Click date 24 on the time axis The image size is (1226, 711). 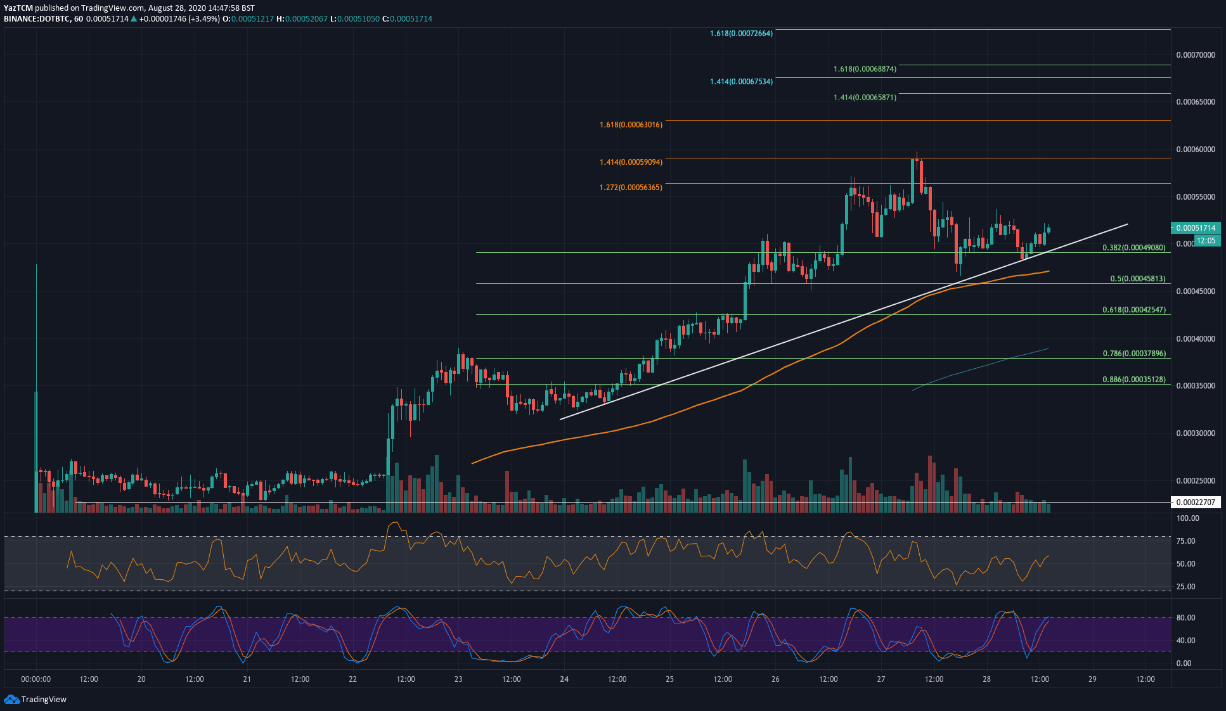tap(564, 679)
